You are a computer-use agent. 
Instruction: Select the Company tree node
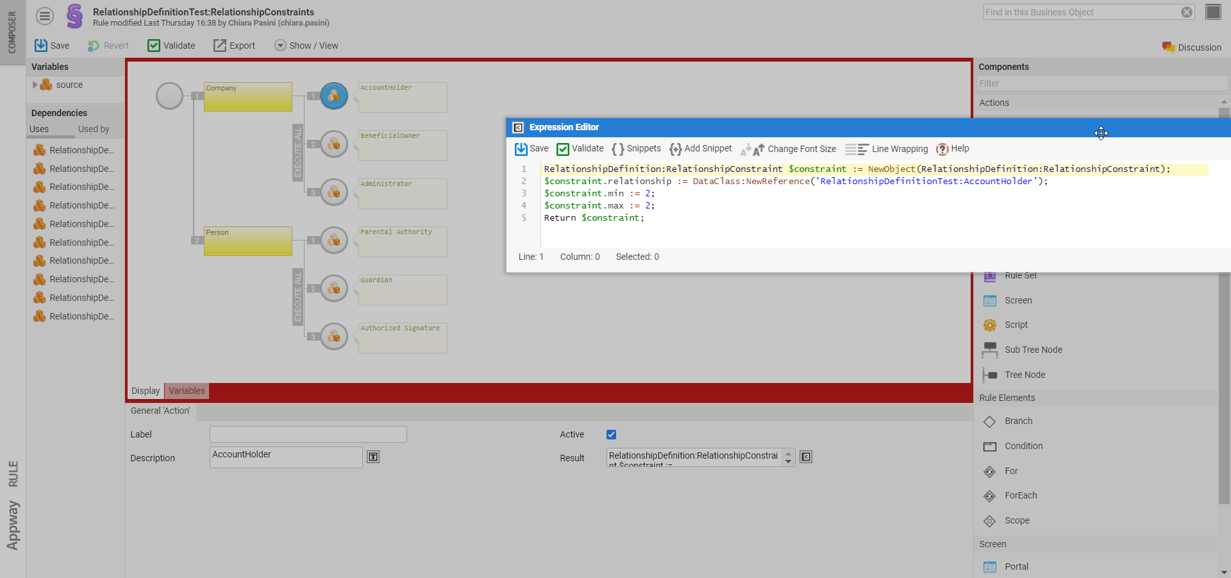point(248,97)
